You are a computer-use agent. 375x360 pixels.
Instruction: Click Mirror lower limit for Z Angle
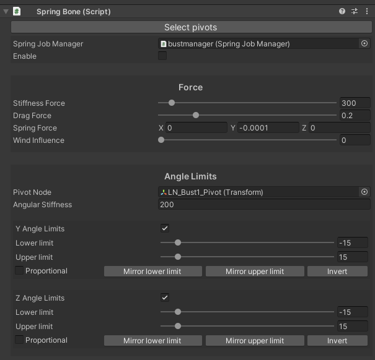pos(153,340)
